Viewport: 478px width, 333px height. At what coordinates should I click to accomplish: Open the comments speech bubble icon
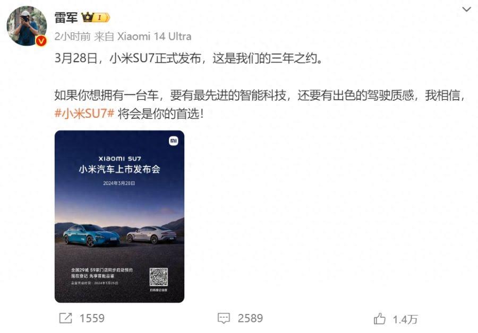coord(224,318)
